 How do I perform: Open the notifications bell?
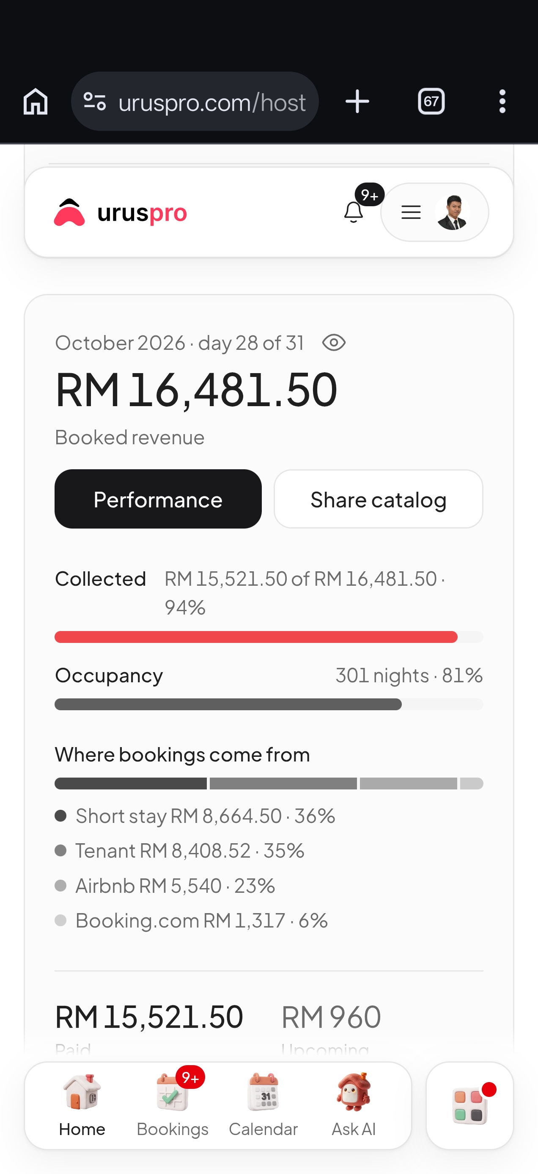point(354,212)
